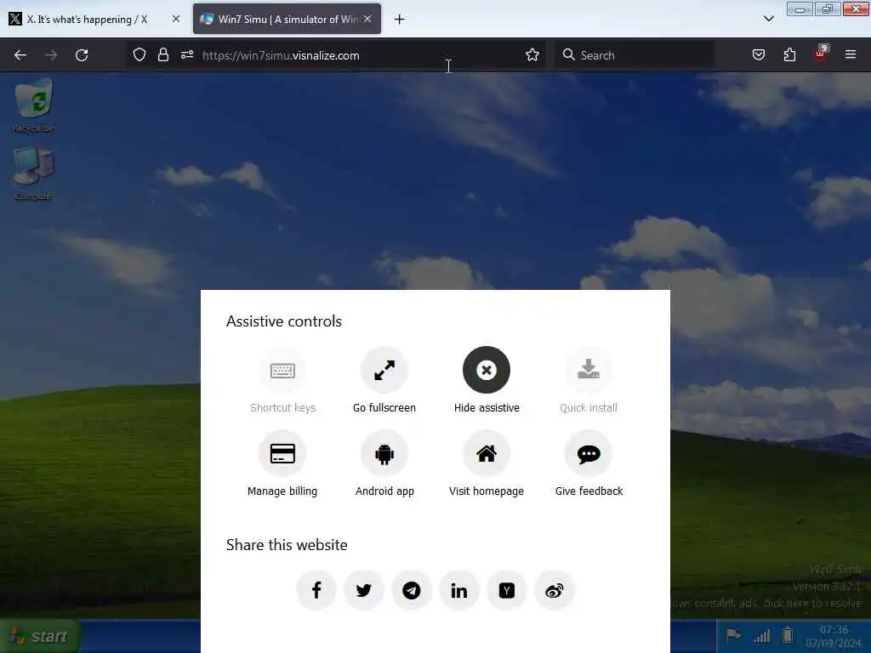The width and height of the screenshot is (871, 653).
Task: Open the Android app robot icon
Action: [384, 454]
